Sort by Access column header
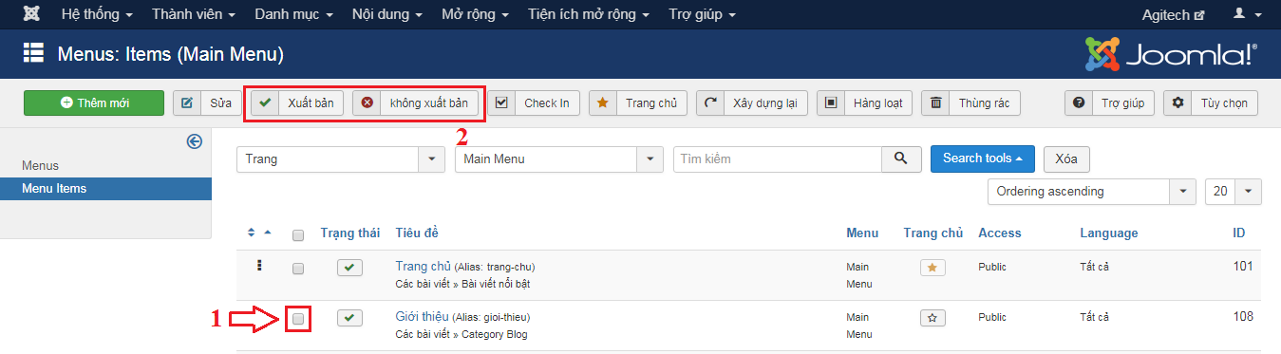Viewport: 1281px width, 354px height. tap(999, 233)
